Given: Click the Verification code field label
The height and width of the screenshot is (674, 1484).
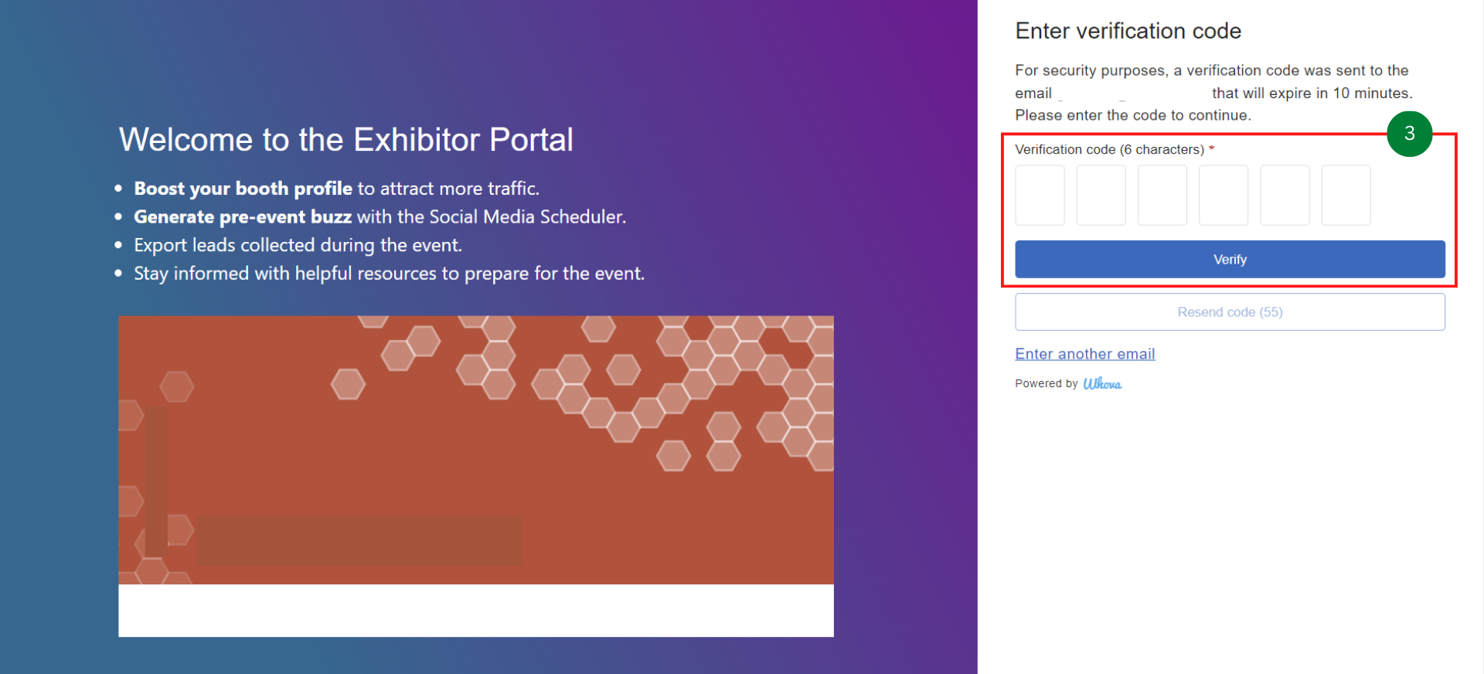Looking at the screenshot, I should click(x=1109, y=149).
